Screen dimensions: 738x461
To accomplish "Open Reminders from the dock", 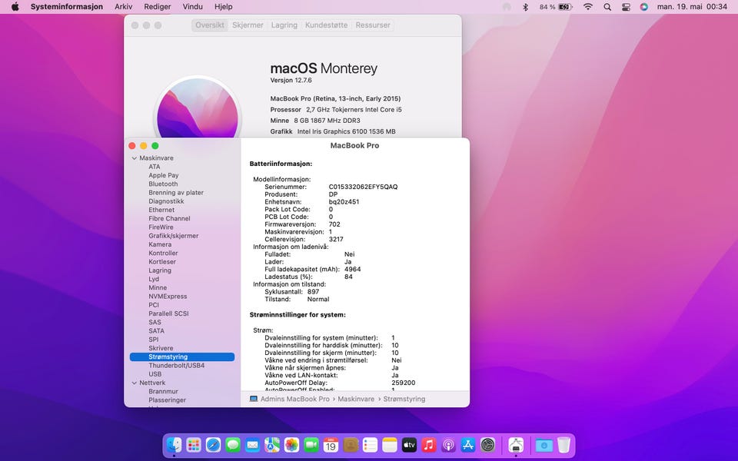I will click(x=370, y=445).
